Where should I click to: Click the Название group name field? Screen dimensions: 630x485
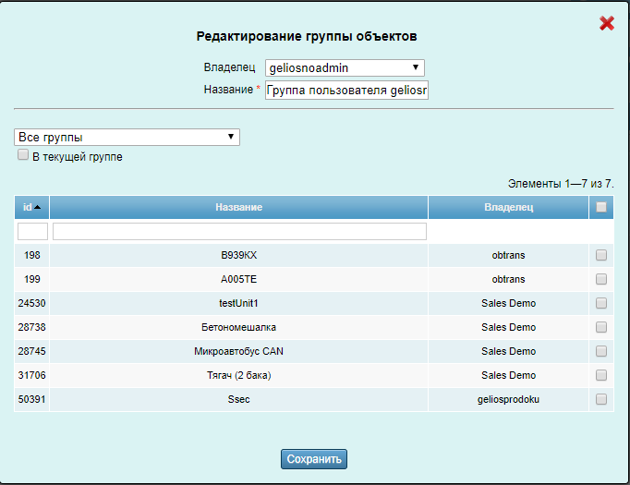346,91
